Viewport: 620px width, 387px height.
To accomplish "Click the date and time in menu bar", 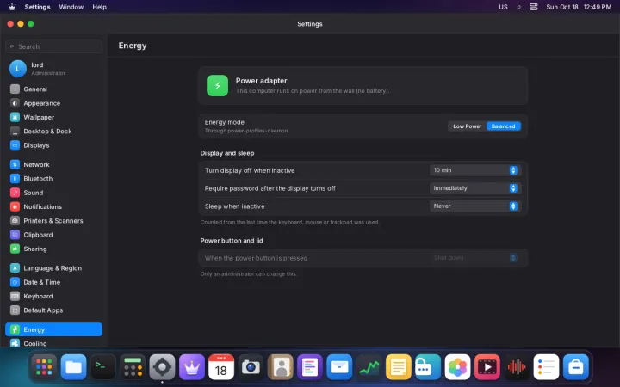I will pos(579,7).
